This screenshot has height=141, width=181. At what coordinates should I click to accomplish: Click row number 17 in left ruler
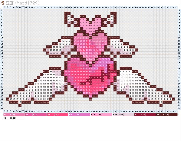2,59
